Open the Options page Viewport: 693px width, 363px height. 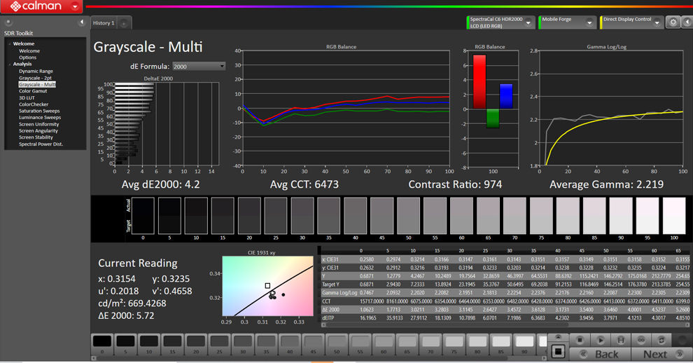click(x=27, y=57)
